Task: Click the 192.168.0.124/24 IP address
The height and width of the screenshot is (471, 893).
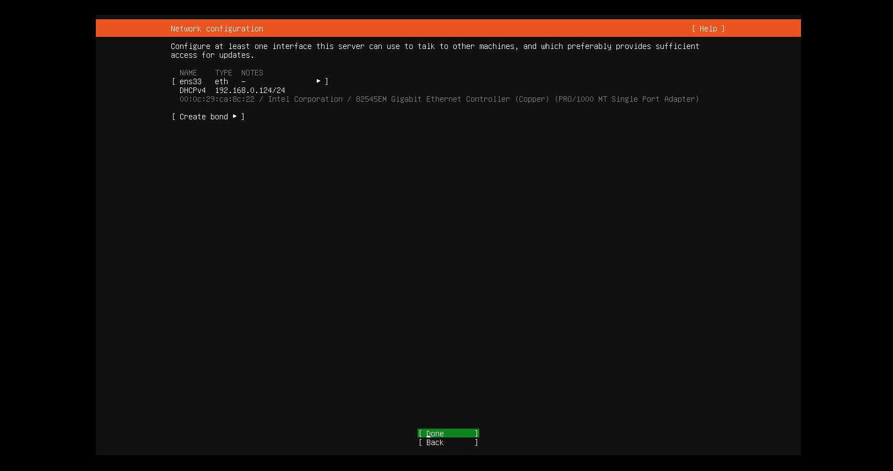Action: [x=250, y=90]
